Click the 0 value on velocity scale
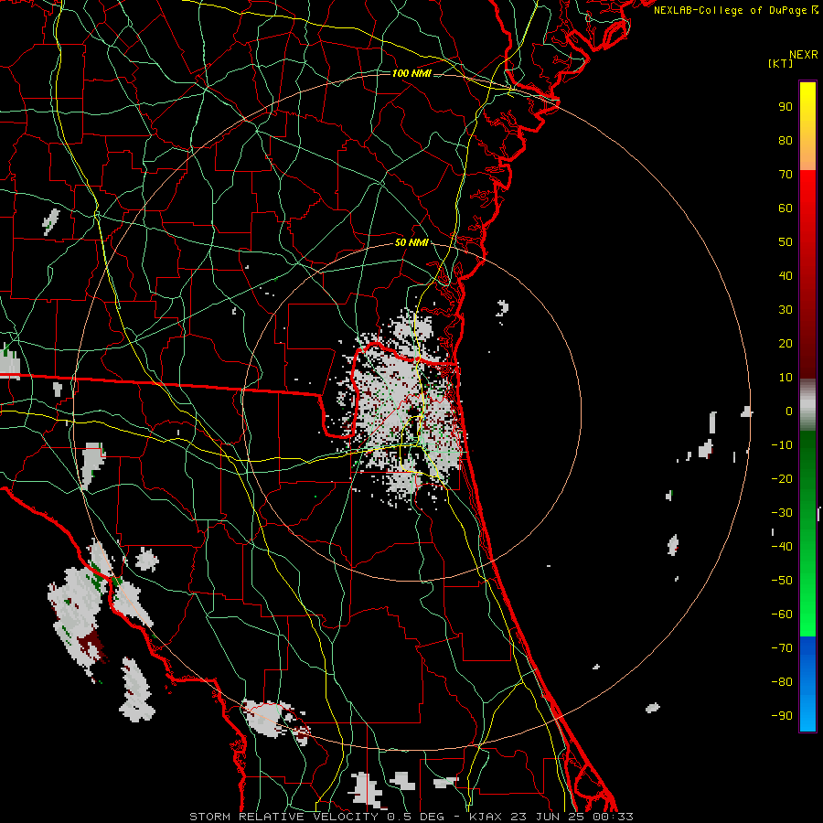Image resolution: width=823 pixels, height=823 pixels. (x=789, y=411)
